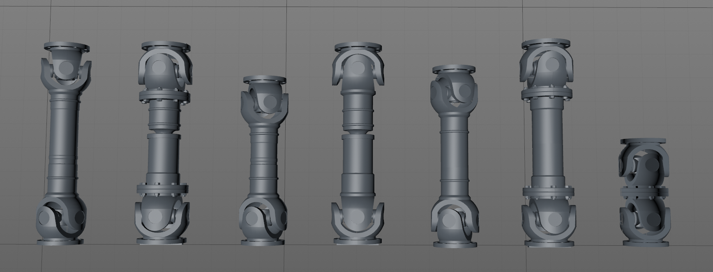Screen dimensions: 713x272
Task: Click the fifth shaft's bottom base flange
Action: pyautogui.click(x=455, y=244)
